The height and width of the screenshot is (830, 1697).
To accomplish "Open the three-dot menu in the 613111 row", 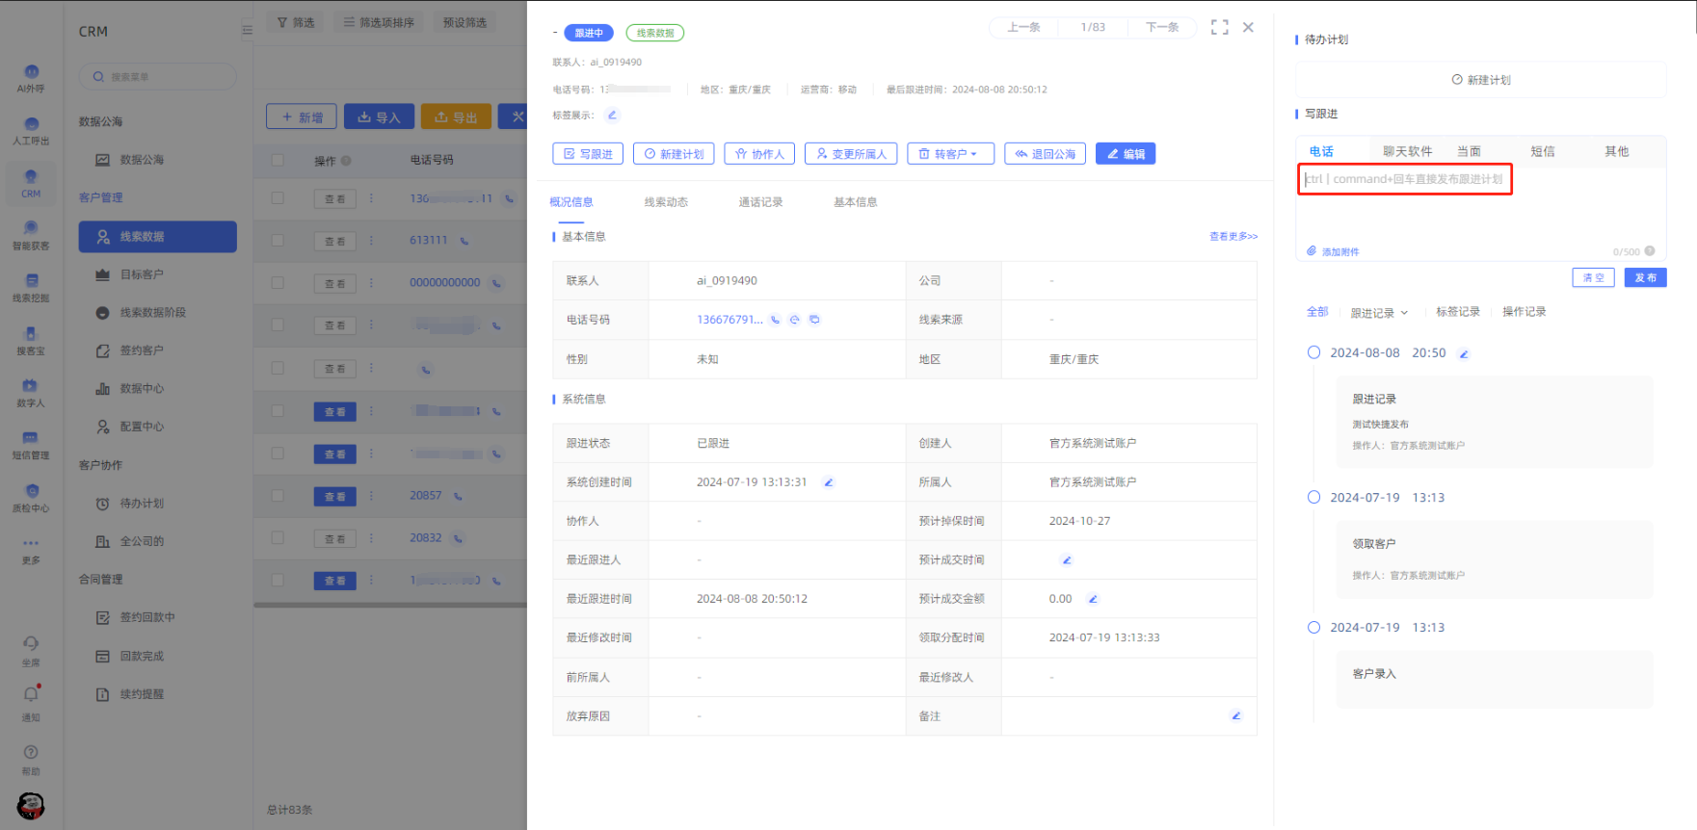I will tap(371, 241).
